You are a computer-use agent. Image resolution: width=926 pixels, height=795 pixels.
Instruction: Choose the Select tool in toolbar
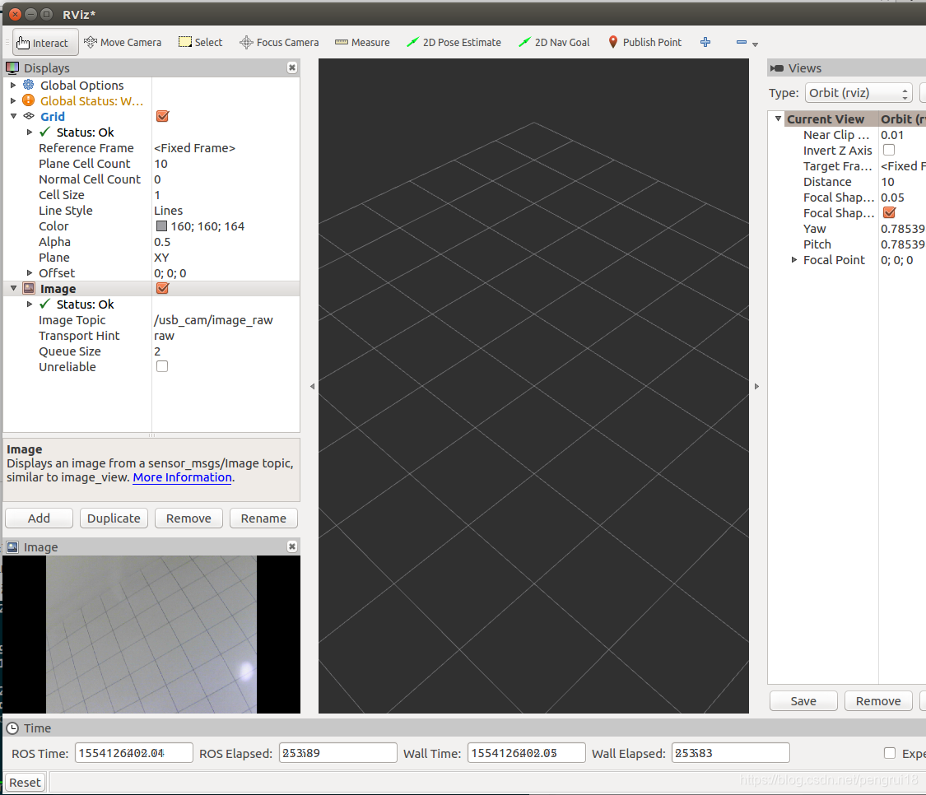pyautogui.click(x=201, y=43)
